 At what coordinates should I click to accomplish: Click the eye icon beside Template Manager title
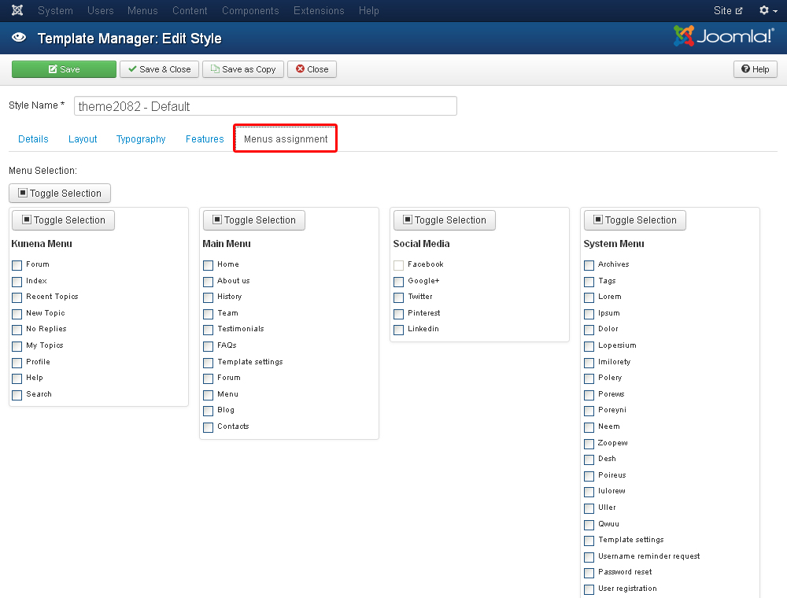point(19,38)
